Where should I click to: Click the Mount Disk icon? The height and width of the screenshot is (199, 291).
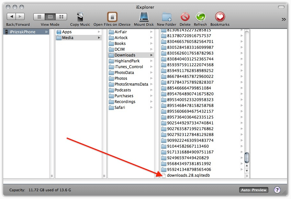coord(144,17)
